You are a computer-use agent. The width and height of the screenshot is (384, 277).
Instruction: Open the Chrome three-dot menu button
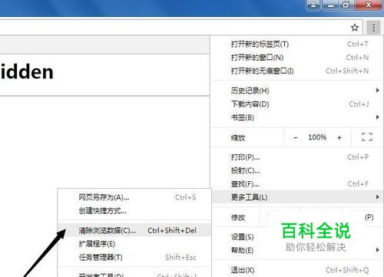point(373,28)
